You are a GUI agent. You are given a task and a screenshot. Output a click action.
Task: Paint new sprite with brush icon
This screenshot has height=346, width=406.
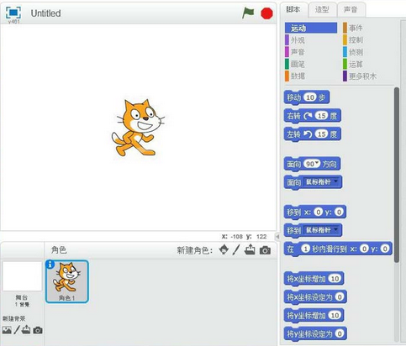click(236, 249)
